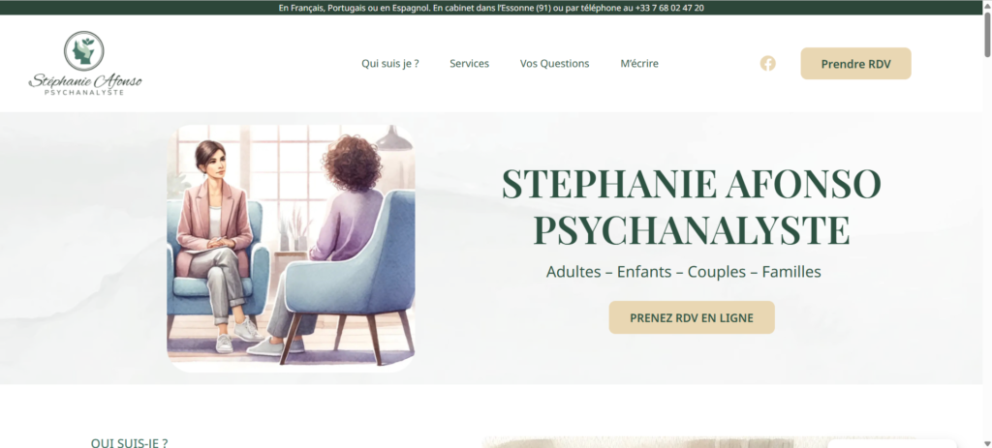Open the M'écrire contact link

coord(639,63)
